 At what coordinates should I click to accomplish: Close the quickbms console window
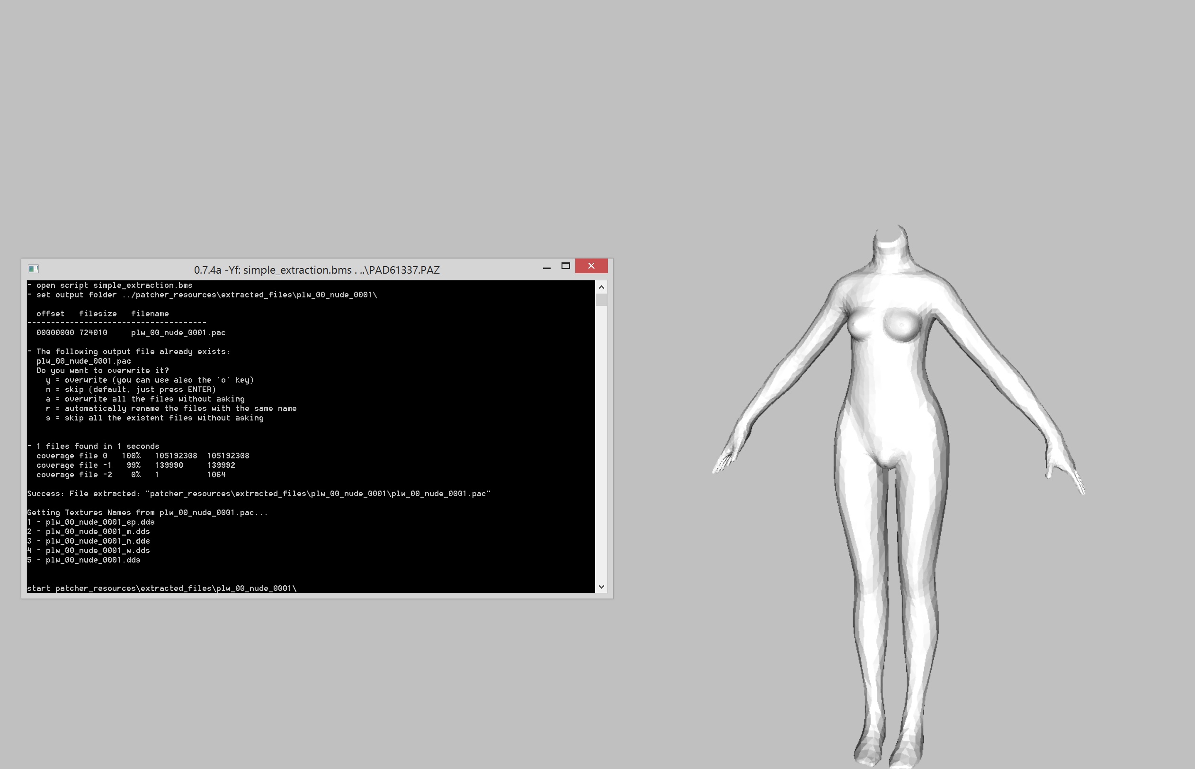pyautogui.click(x=591, y=266)
